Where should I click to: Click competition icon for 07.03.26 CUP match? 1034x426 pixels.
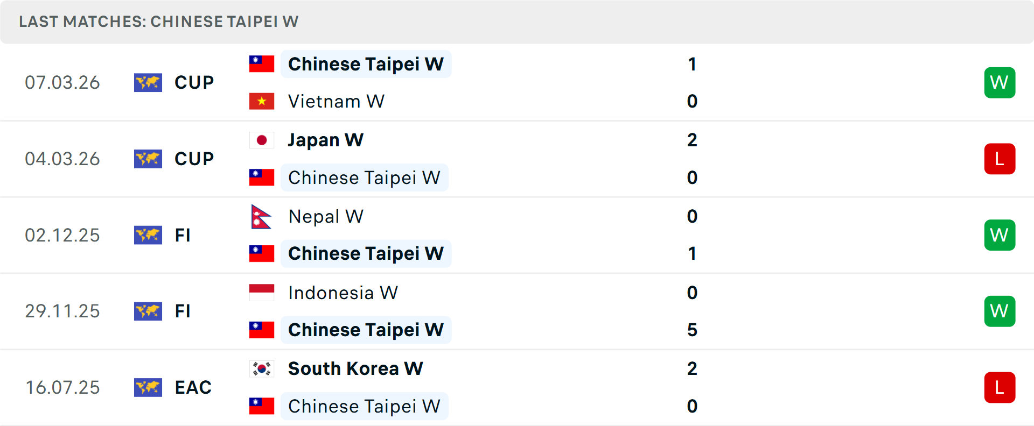[148, 83]
